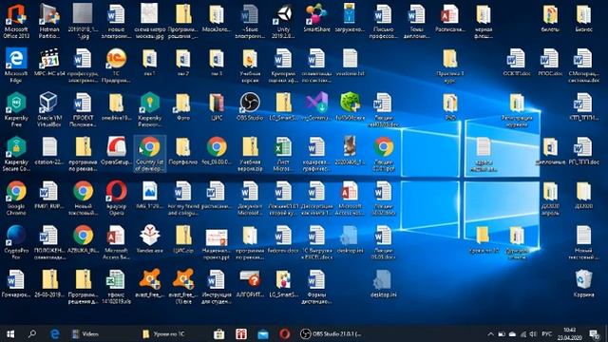Select the РПОС.doc Word document
Screen dimensions: 608x342
pos(550,63)
